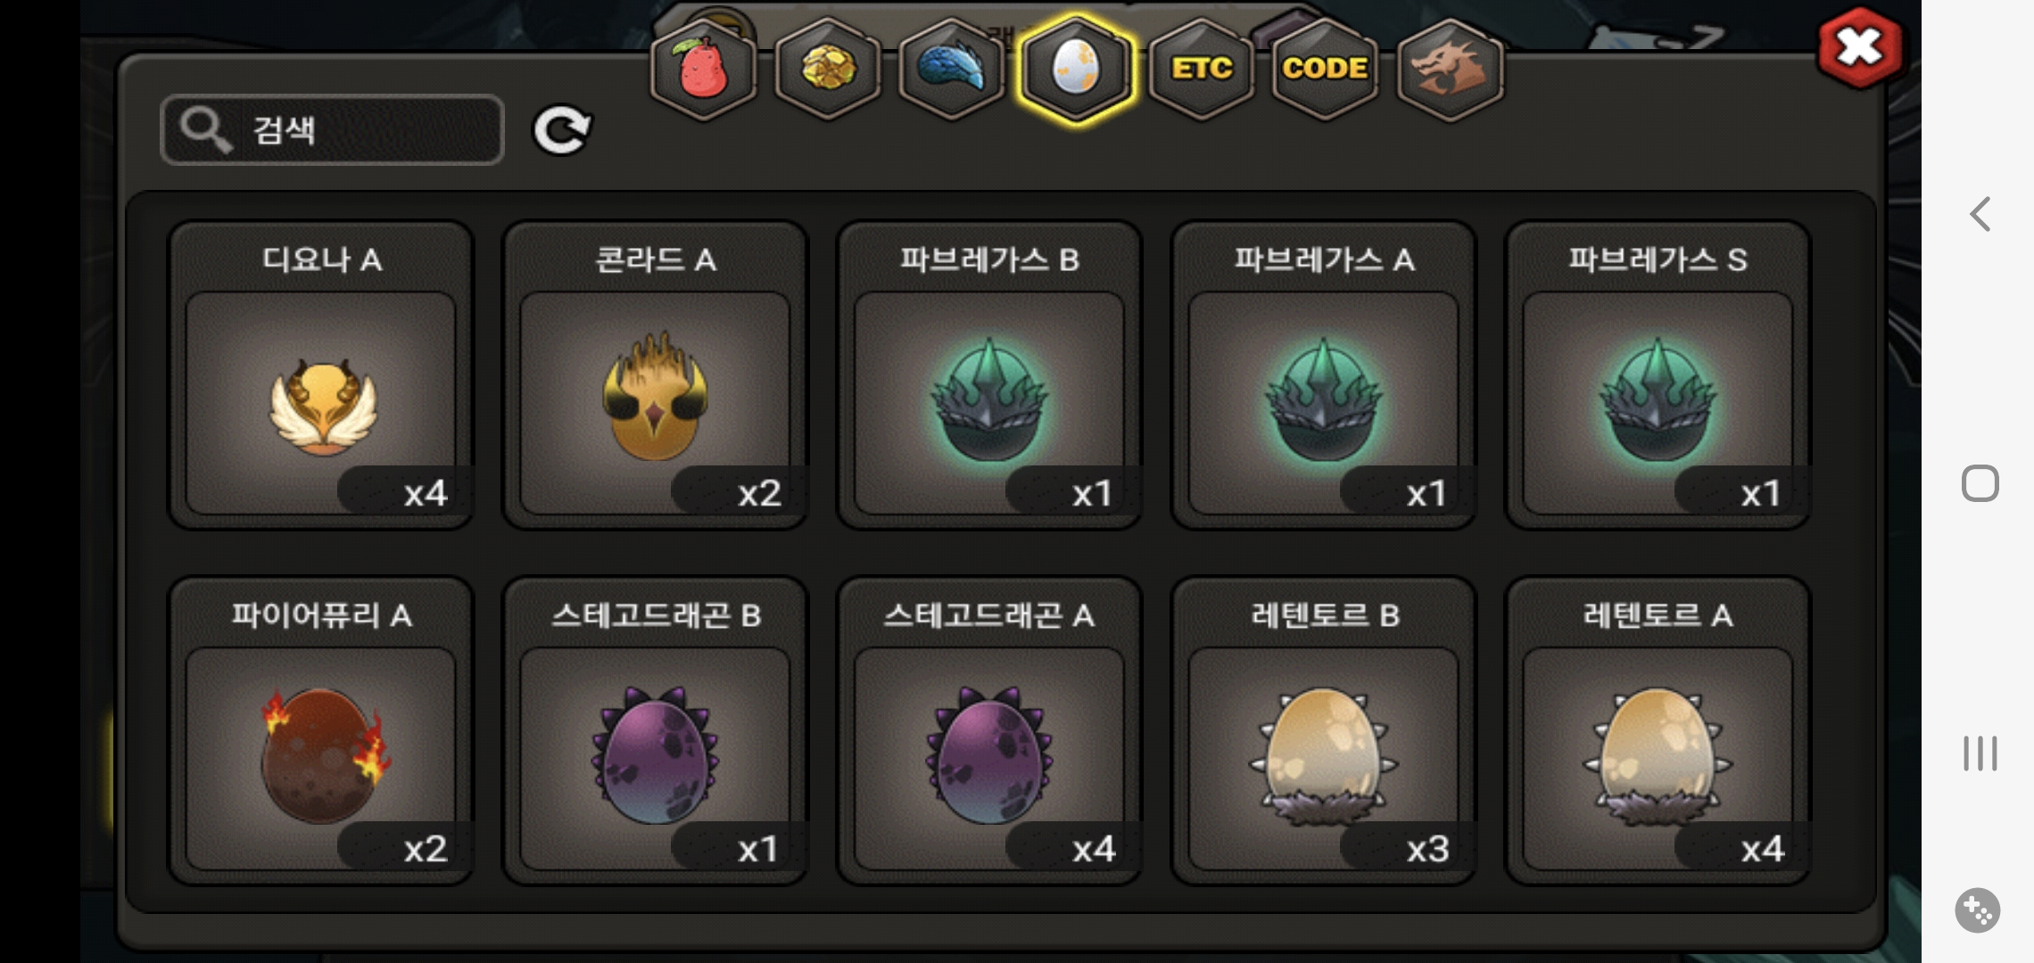
Task: Tap the Android back arrow
Action: click(x=1980, y=214)
